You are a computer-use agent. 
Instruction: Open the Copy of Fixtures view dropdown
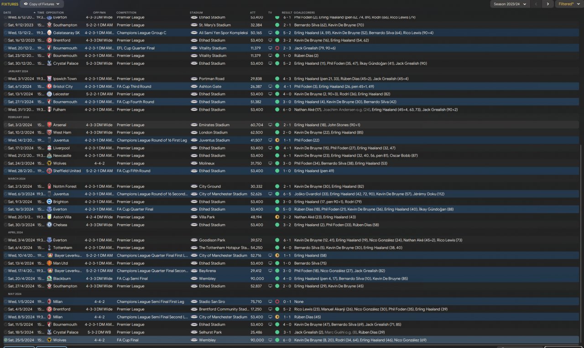point(42,4)
